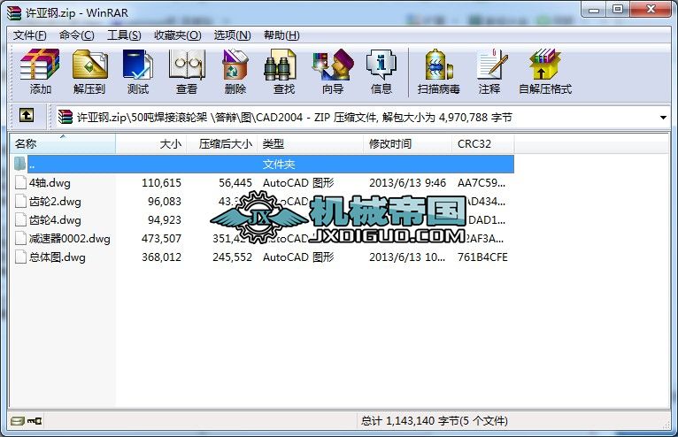The image size is (678, 437).
Task: Click packed size 245,552
Action: pos(232,257)
